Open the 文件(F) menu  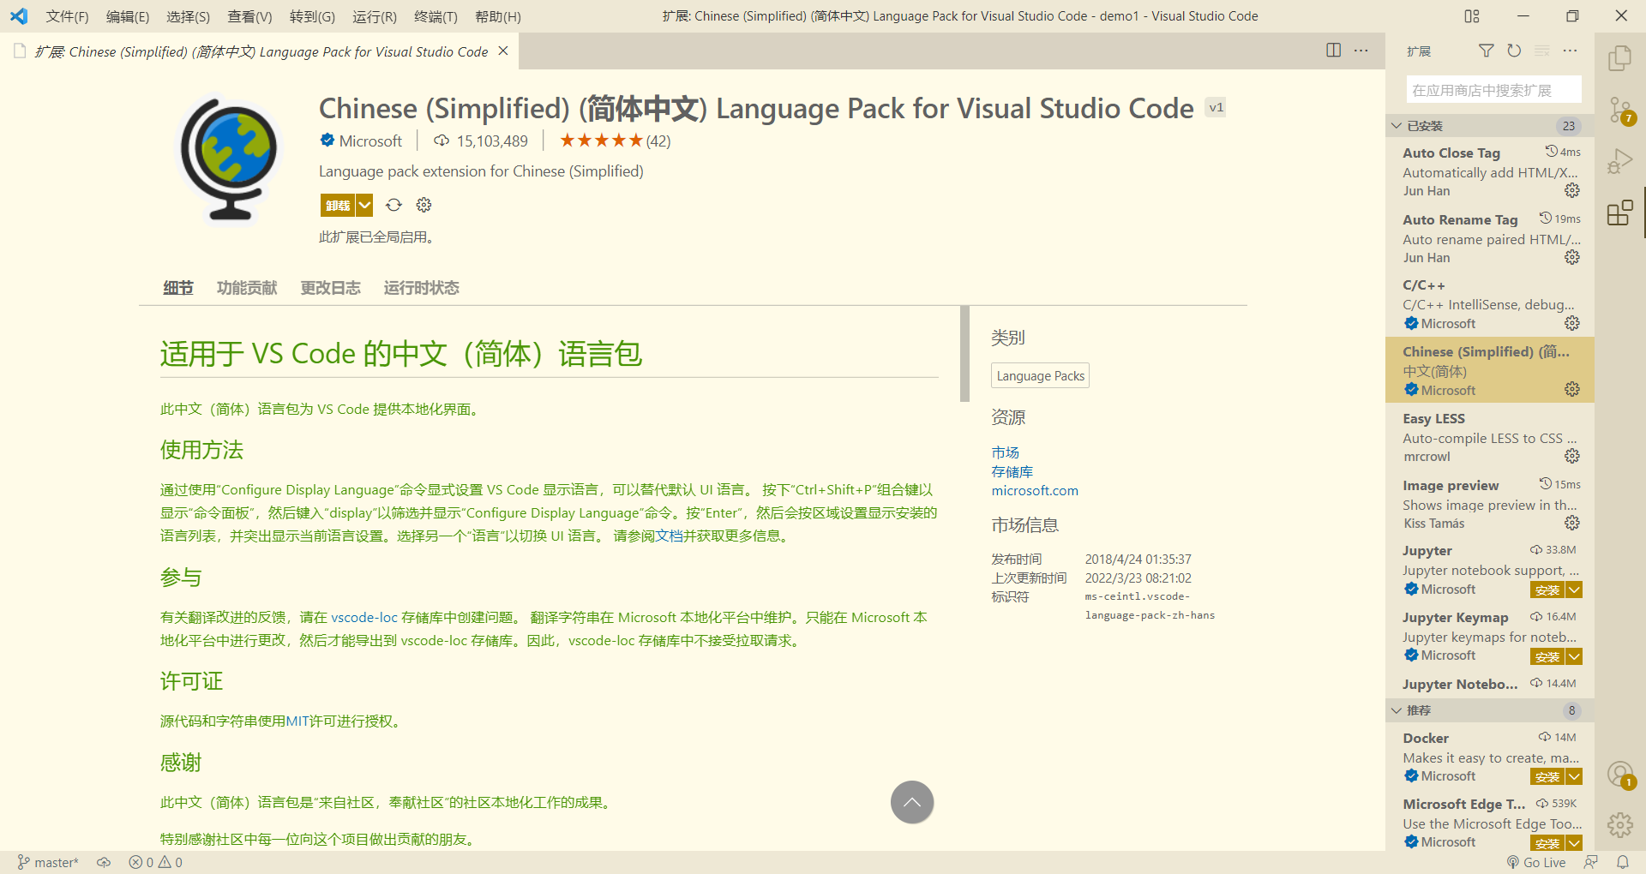pos(67,16)
